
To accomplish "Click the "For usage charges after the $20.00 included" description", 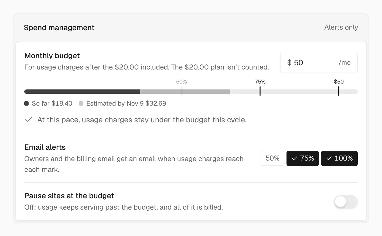I will [x=146, y=67].
